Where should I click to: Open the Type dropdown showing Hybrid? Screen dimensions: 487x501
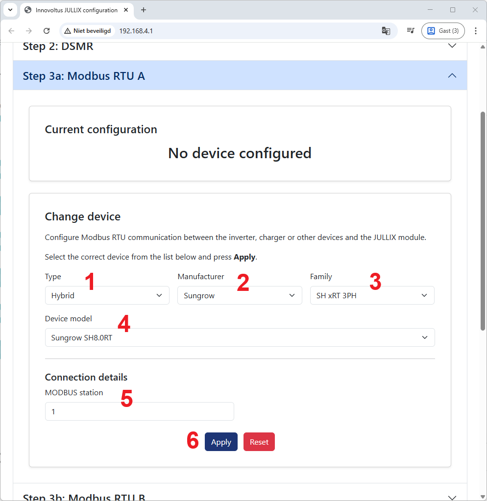click(x=107, y=295)
